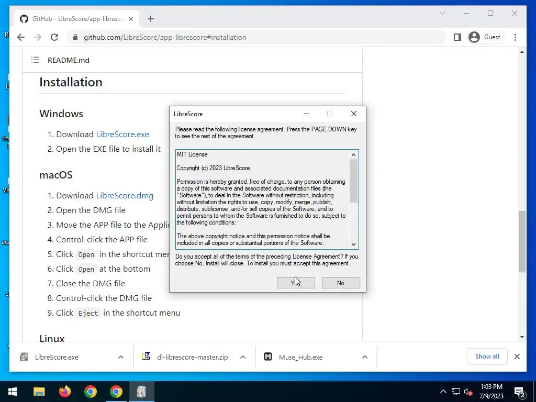Click the padlock site info icon
Viewport: 536px width, 402px height.
(75, 37)
